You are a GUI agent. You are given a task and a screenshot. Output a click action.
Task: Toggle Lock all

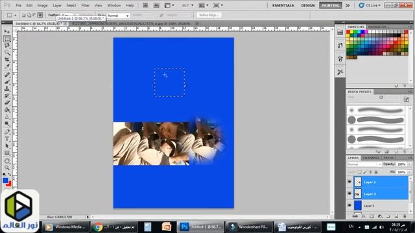point(376,172)
